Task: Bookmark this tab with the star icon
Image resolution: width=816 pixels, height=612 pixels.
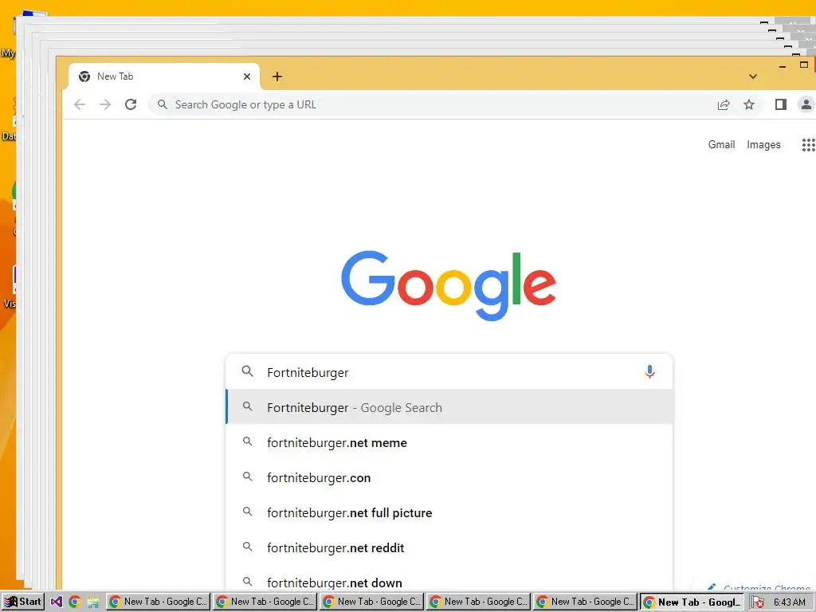Action: [749, 104]
